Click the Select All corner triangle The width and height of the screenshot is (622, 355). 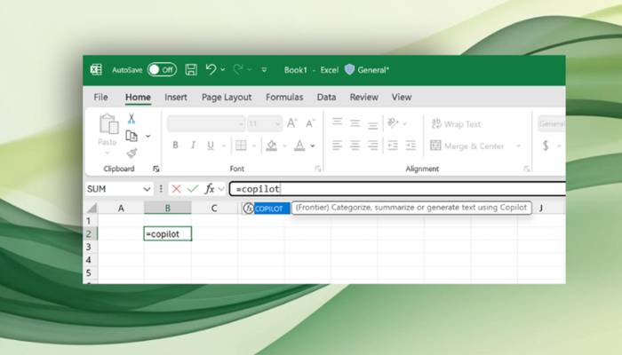92,208
